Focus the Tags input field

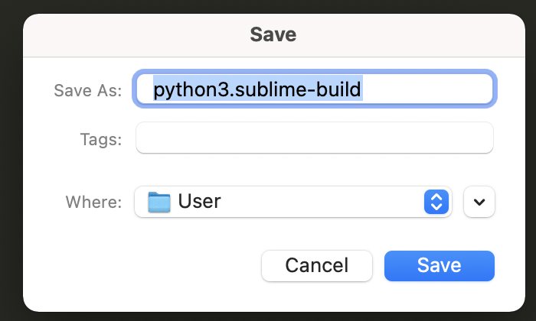(x=314, y=138)
